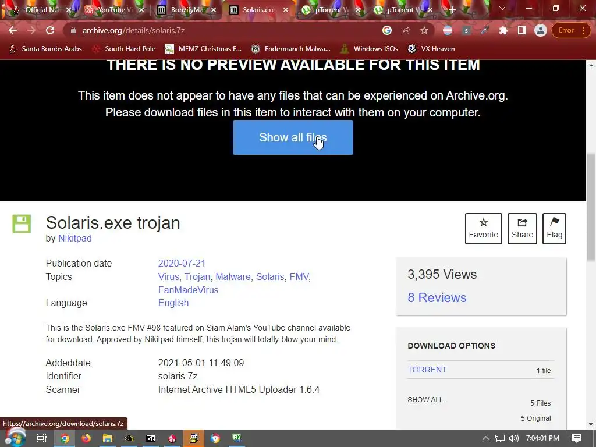Open the 2020-07-21 publication date link
The width and height of the screenshot is (596, 447).
[182, 264]
